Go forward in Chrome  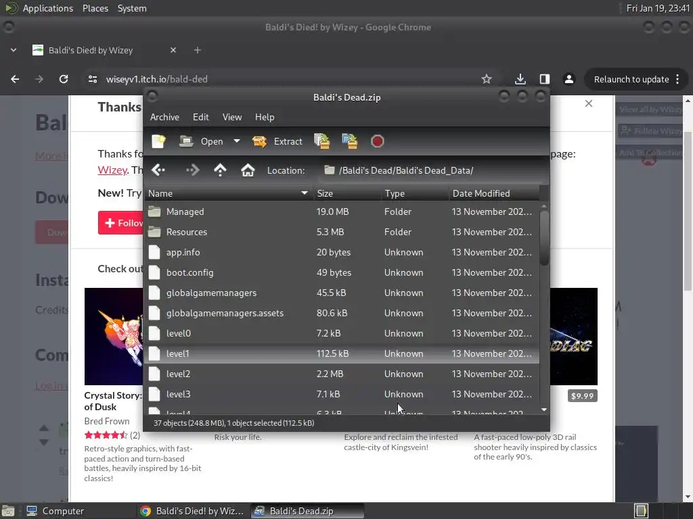point(39,79)
